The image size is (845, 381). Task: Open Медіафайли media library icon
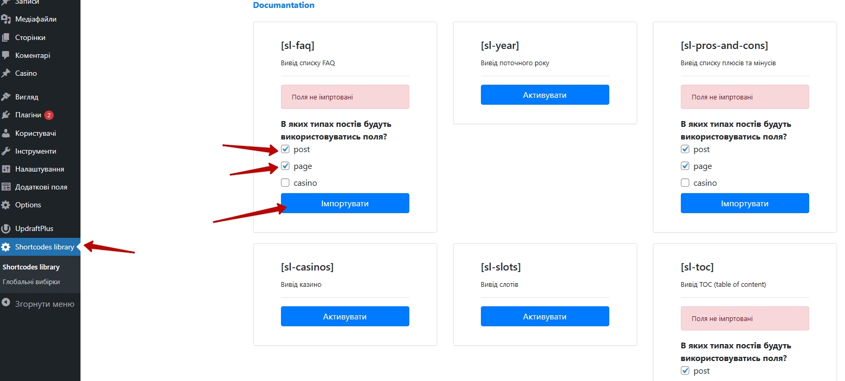(x=6, y=19)
